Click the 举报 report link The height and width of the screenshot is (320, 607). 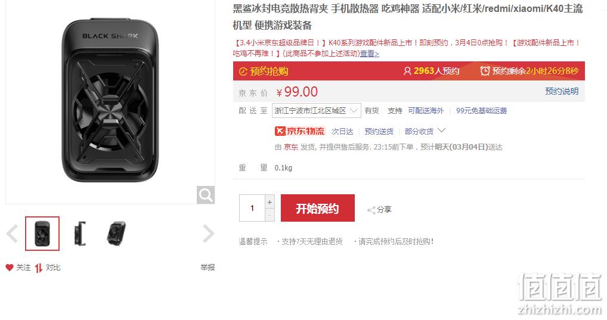click(x=208, y=268)
